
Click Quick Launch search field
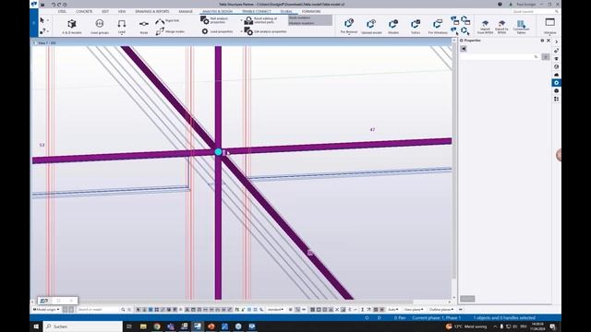tap(536, 12)
